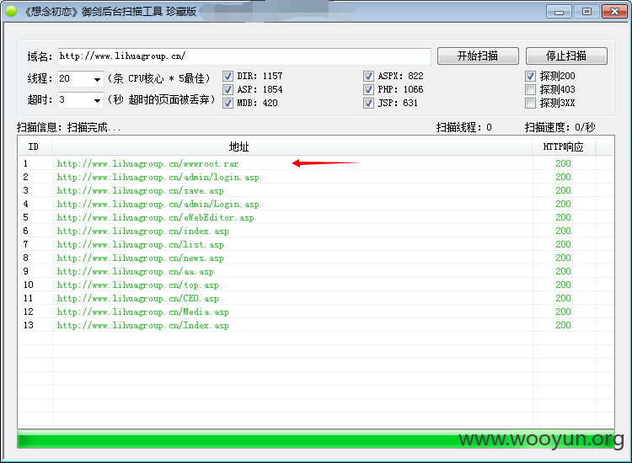
Task: Select the list.asp result row
Action: point(316,244)
